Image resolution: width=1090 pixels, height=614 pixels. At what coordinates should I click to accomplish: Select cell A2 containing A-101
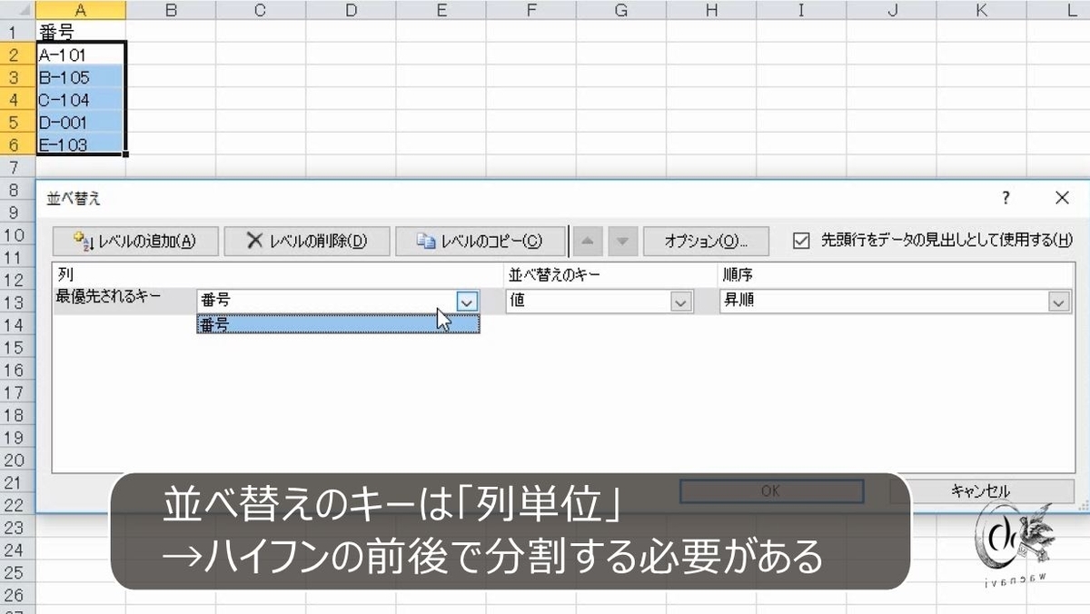coord(80,53)
